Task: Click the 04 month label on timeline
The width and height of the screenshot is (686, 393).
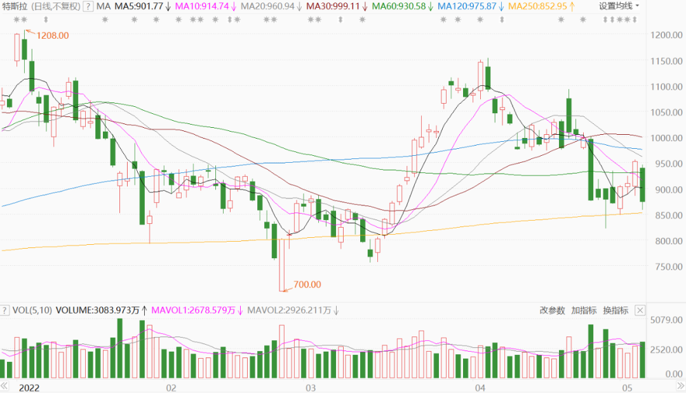Action: tap(480, 388)
